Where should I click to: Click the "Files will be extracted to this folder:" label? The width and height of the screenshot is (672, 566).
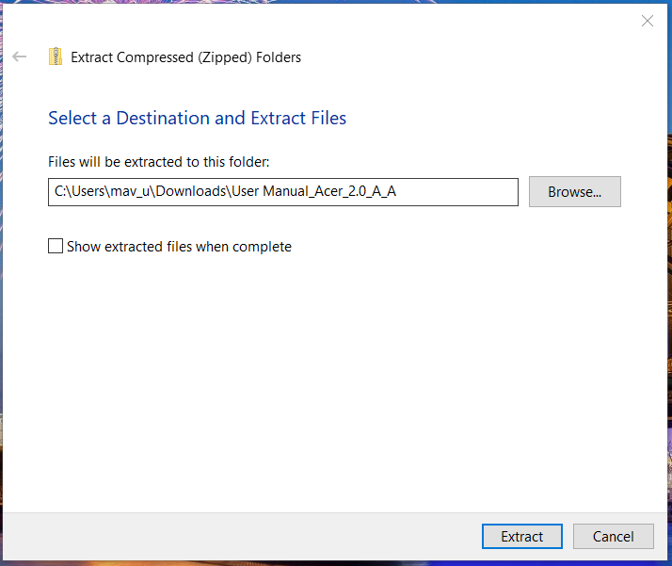[x=159, y=162]
